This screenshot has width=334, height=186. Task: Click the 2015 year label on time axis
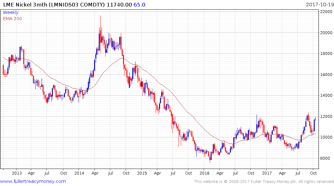(142, 173)
